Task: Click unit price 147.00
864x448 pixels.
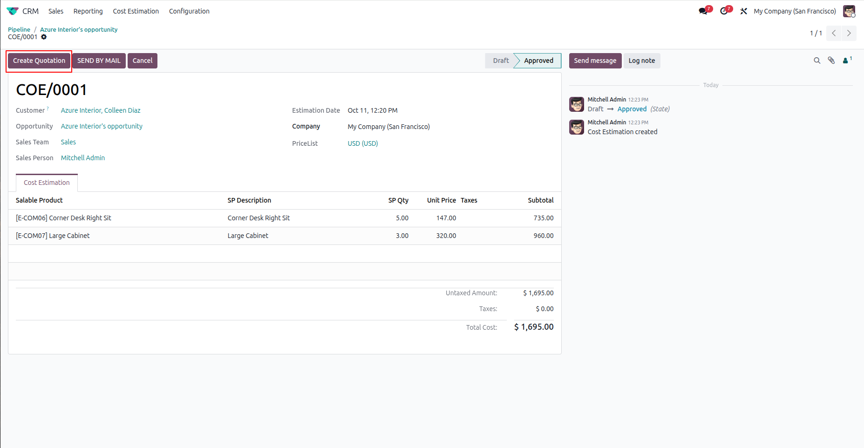Action: 446,218
